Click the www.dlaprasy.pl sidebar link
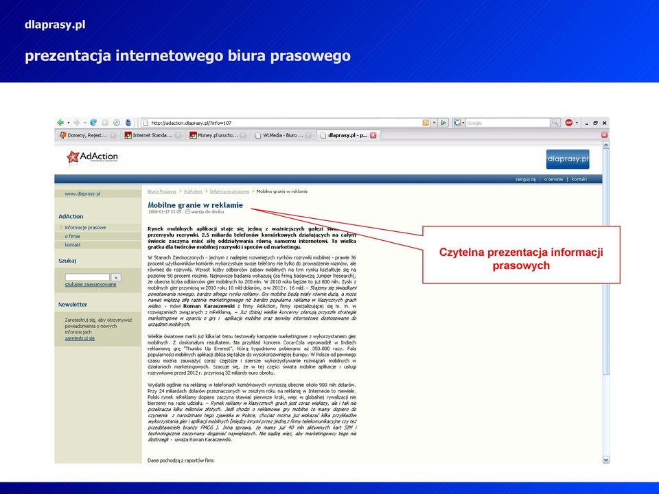 (x=82, y=194)
